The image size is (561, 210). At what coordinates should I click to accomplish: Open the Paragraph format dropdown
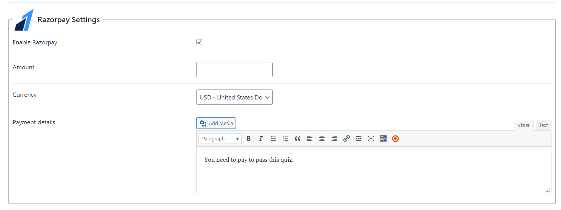[x=220, y=138]
